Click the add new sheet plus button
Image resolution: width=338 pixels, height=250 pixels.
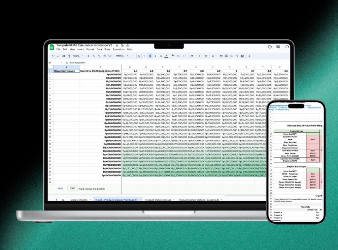(x=56, y=200)
